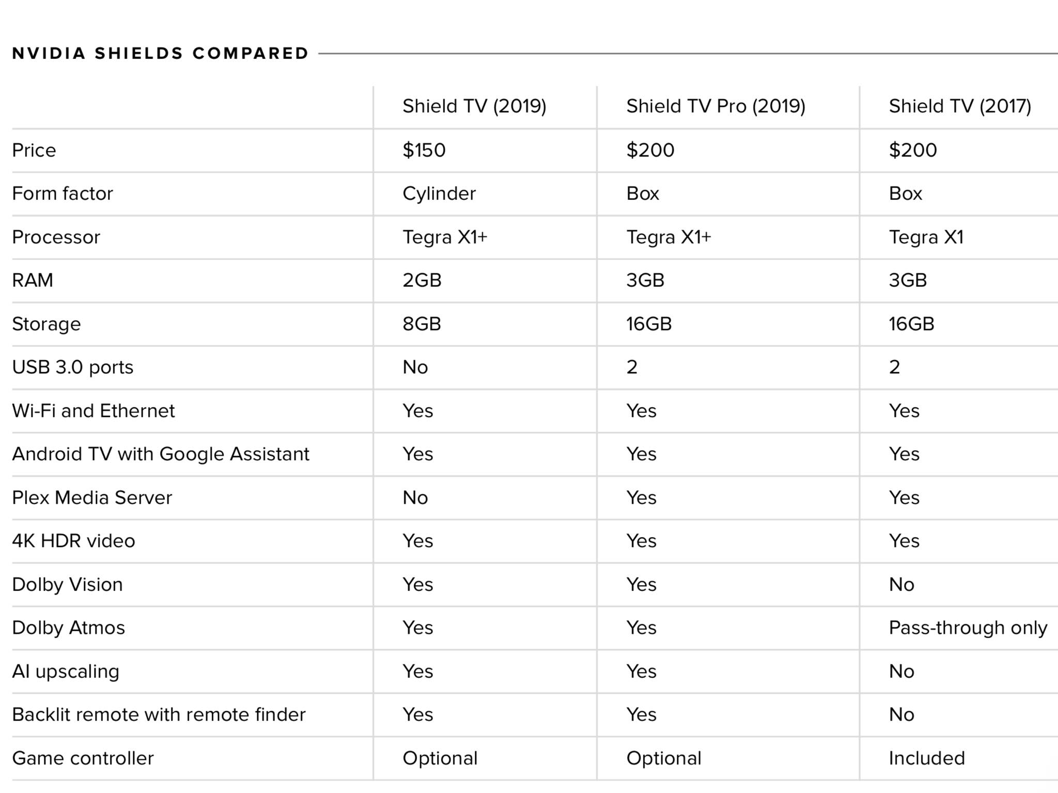Click the Cylinder form factor cell

(x=439, y=194)
